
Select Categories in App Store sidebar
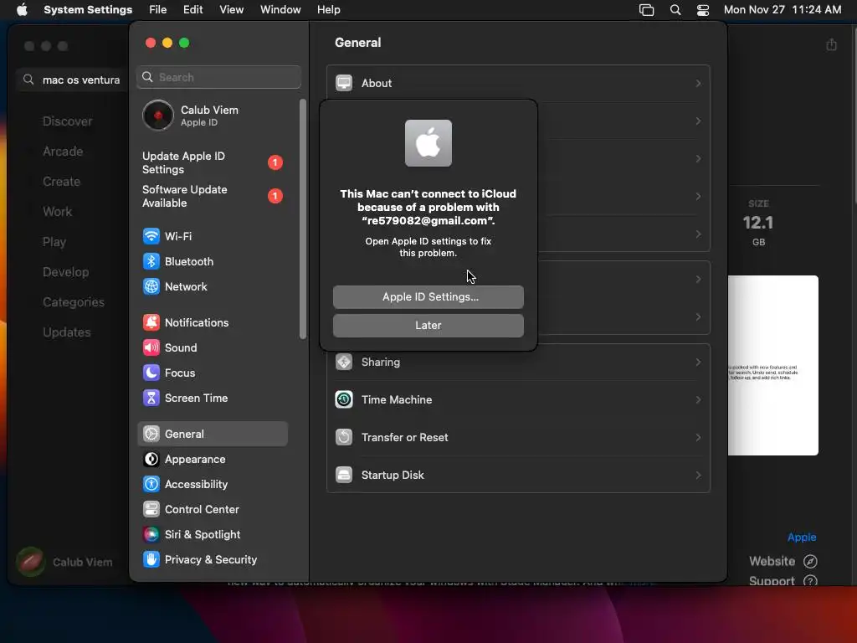[74, 301]
